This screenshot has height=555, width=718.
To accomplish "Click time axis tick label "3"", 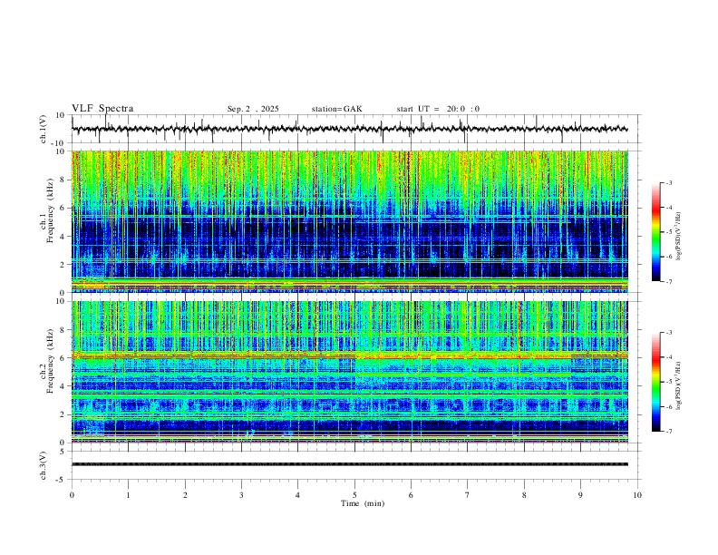I will pyautogui.click(x=241, y=495).
